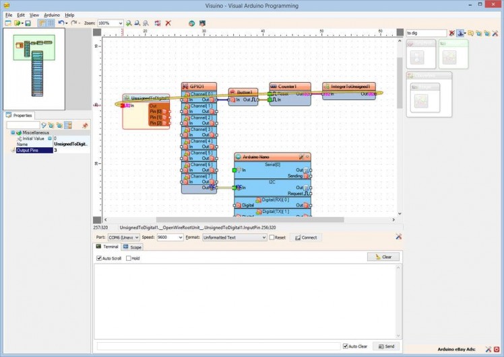504x357 pixels.
Task: Click the Undo arrow icon
Action: [61, 23]
